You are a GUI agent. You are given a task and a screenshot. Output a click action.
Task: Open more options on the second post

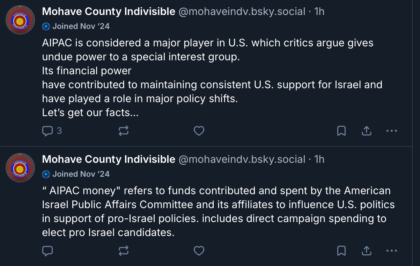[391, 251]
